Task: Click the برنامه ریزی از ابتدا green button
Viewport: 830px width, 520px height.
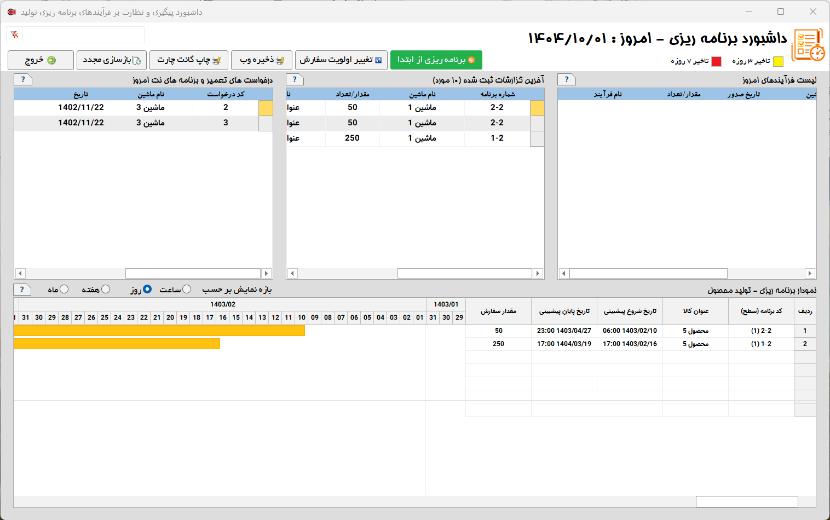Action: coord(436,60)
